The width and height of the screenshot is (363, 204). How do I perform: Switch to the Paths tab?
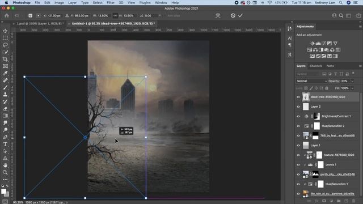tap(330, 66)
